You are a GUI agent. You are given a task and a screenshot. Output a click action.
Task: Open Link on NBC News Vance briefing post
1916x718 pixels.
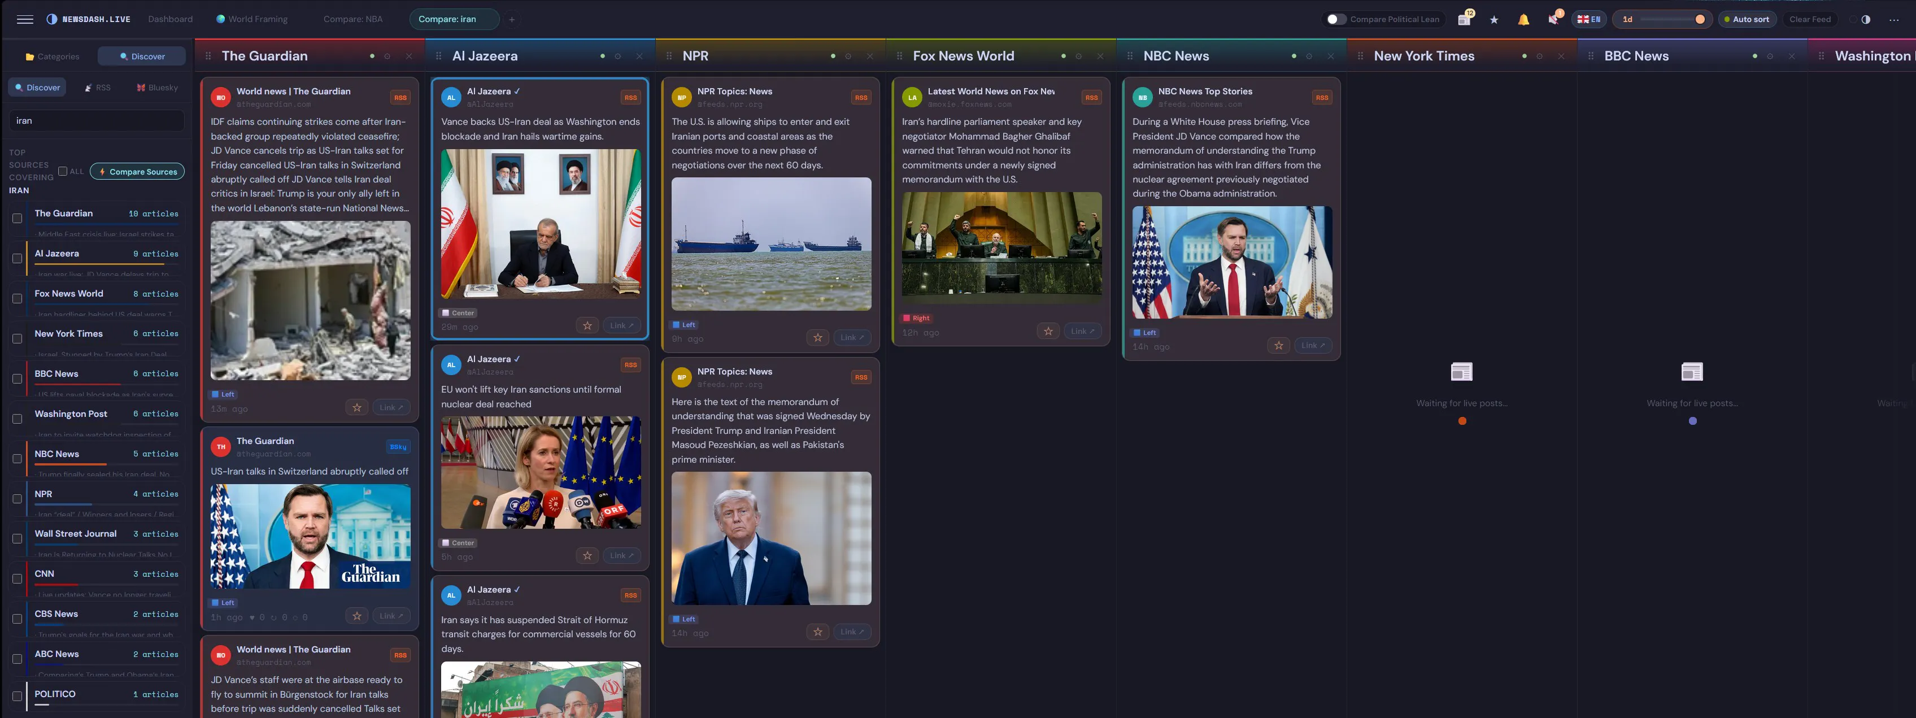click(x=1313, y=345)
